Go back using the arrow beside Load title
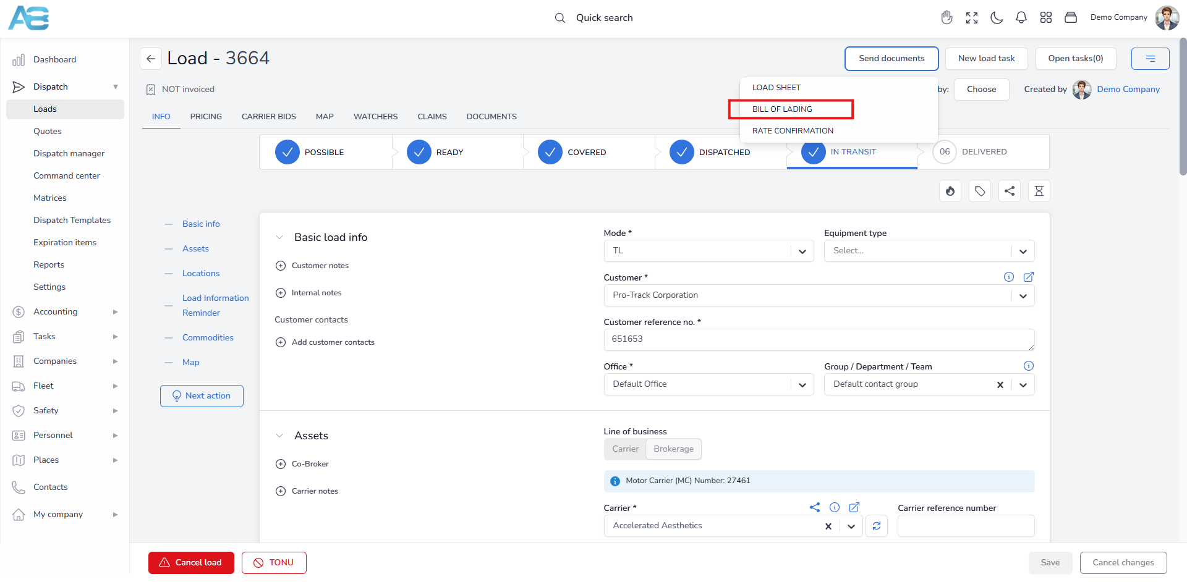 click(x=151, y=59)
